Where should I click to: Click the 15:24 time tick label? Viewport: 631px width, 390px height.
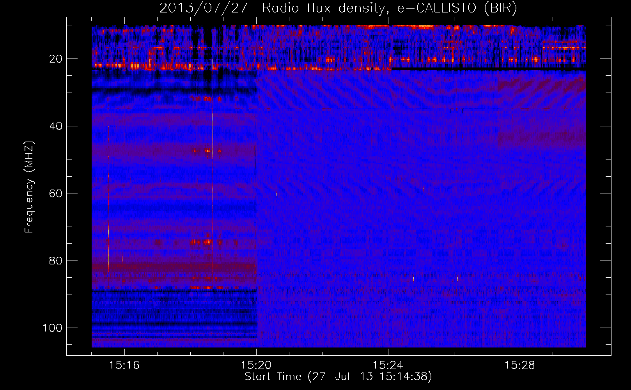coord(388,365)
